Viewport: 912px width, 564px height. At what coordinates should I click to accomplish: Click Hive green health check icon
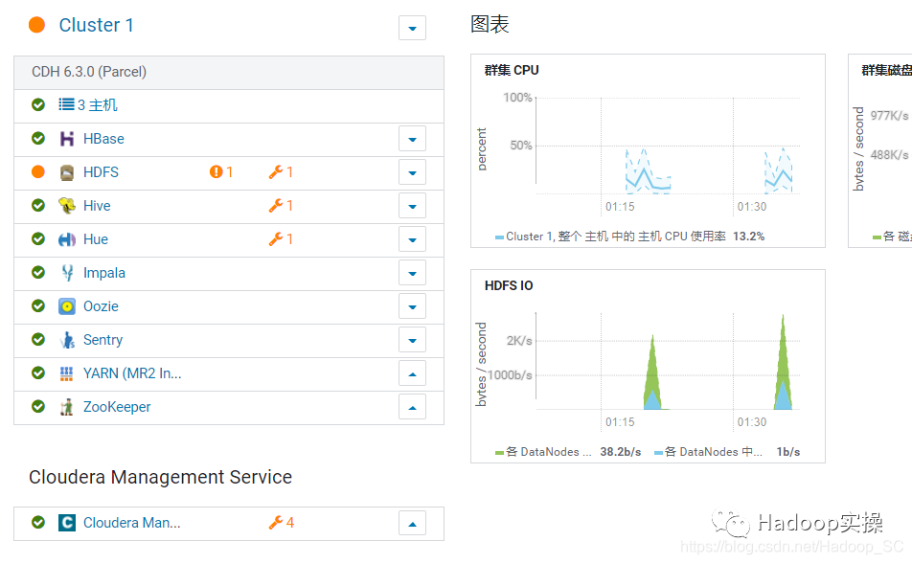(x=38, y=205)
